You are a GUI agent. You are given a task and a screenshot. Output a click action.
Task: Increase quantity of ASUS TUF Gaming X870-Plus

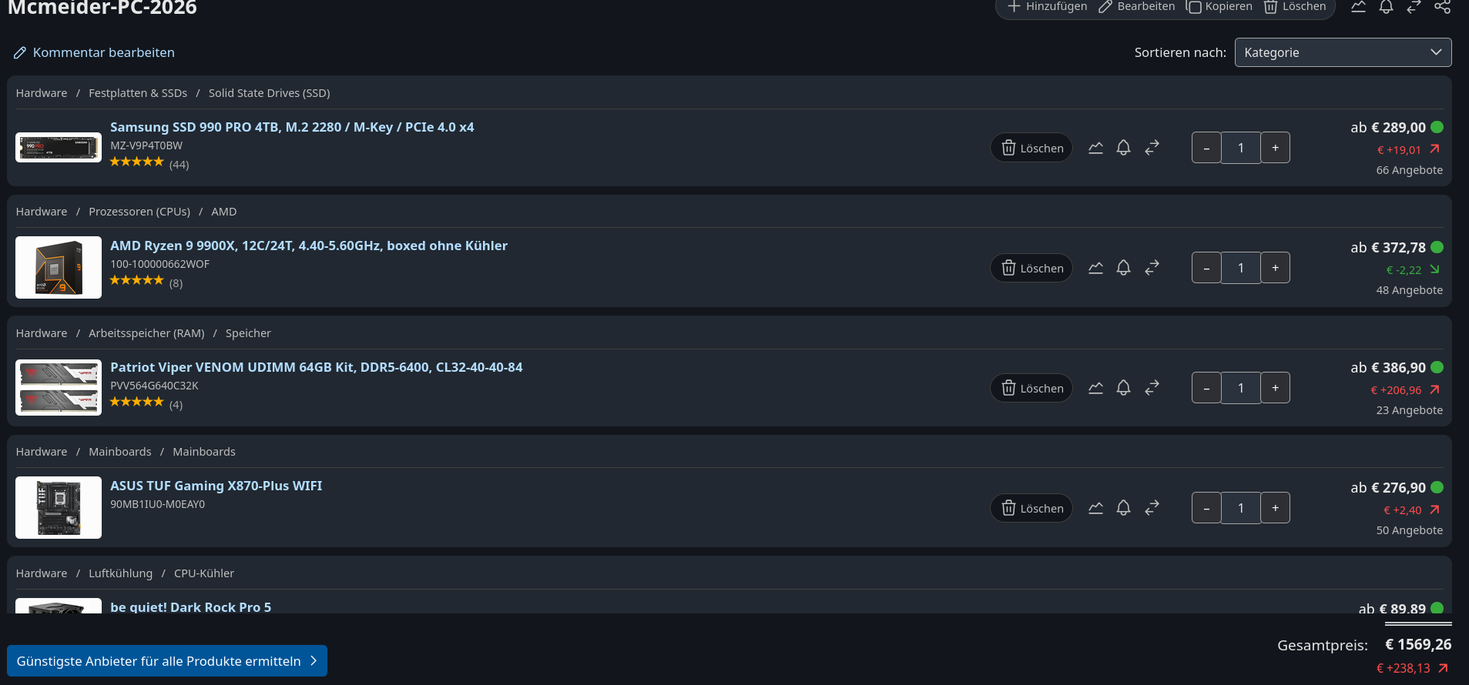(1275, 508)
